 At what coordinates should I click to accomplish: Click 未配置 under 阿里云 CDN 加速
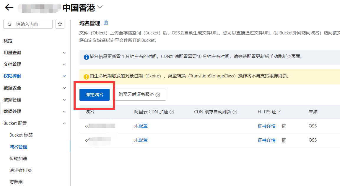[141, 126]
